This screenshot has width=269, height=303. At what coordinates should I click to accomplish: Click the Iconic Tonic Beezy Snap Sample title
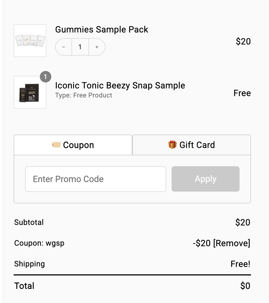point(120,85)
